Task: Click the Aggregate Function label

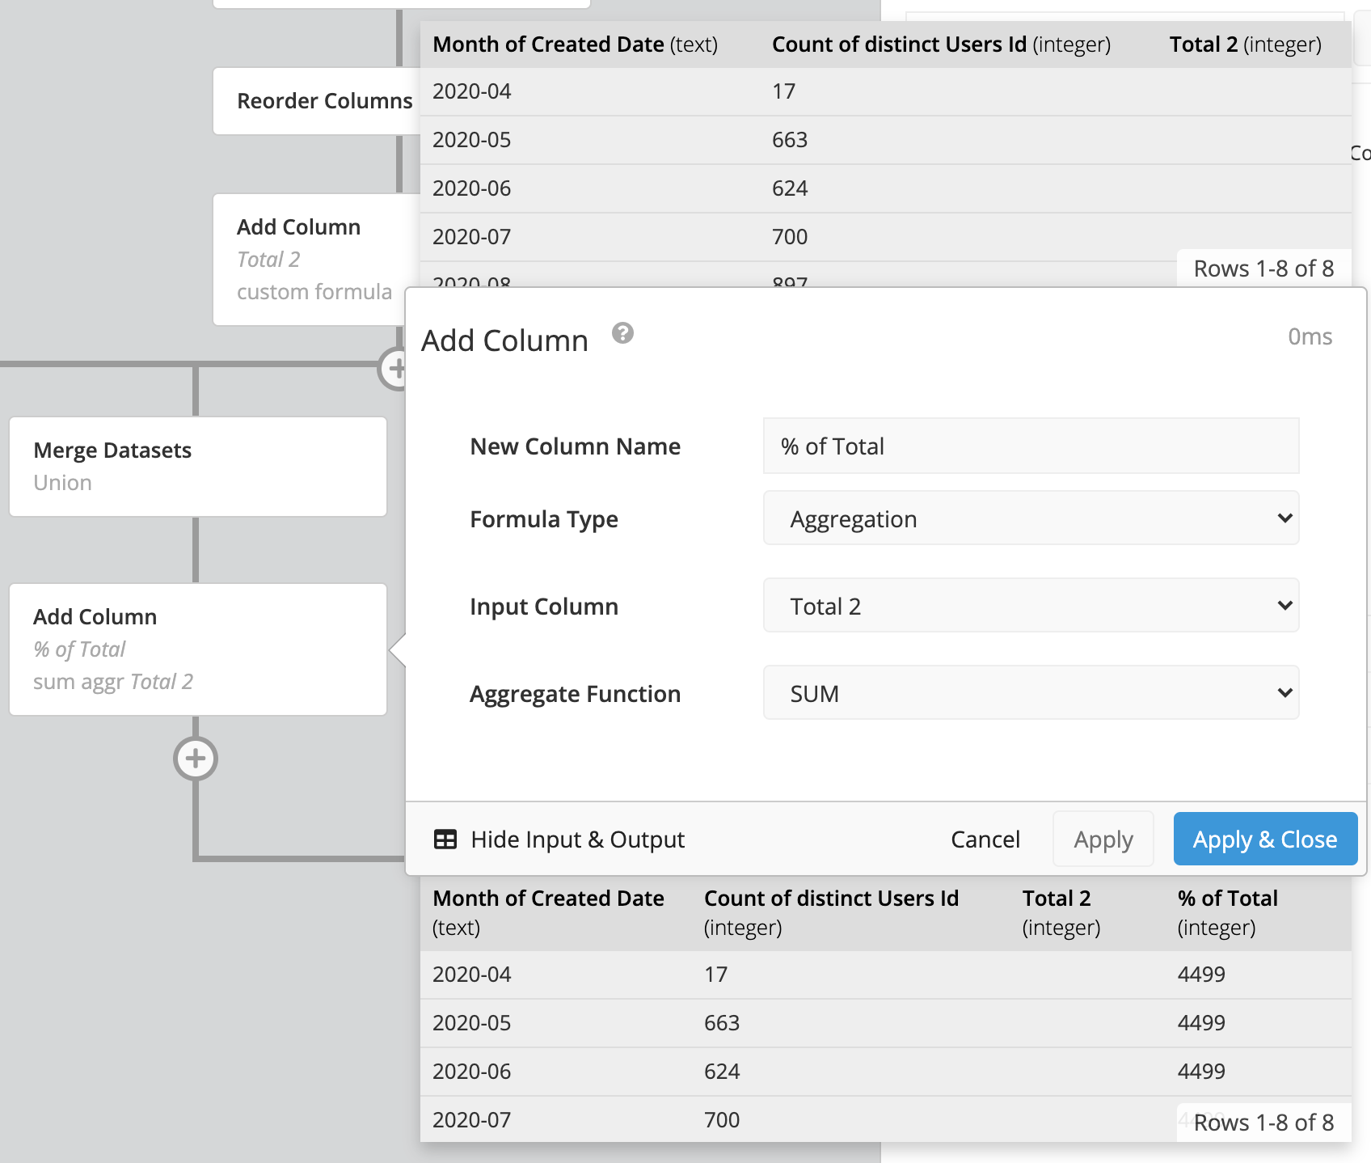Action: pos(576,694)
